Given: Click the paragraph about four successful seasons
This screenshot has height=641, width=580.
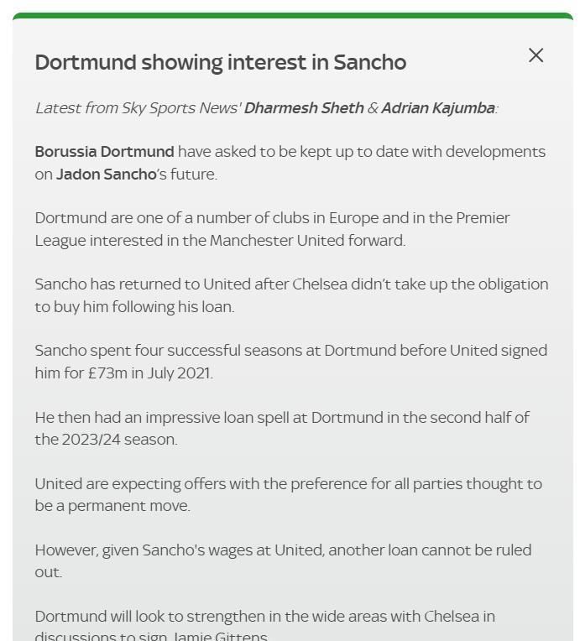Looking at the screenshot, I should (291, 362).
